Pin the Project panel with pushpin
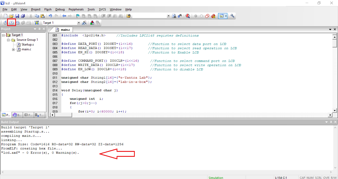This screenshot has height=179, width=338. tap(39, 29)
